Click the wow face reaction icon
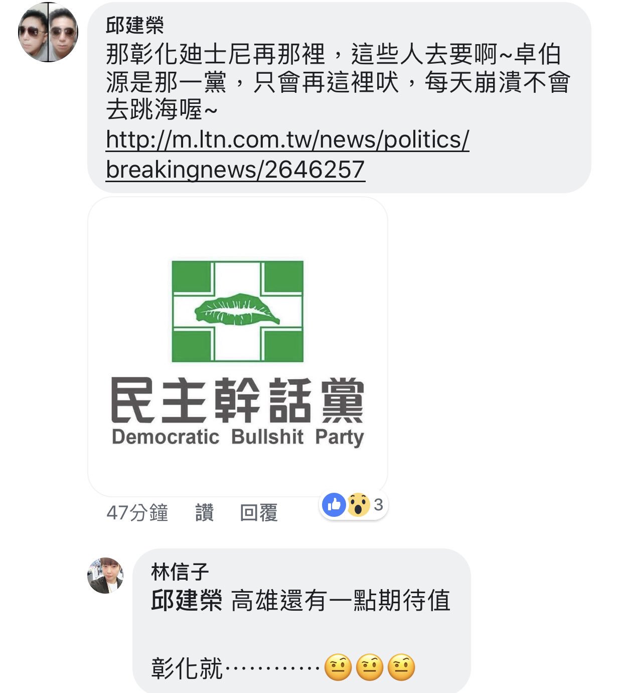The height and width of the screenshot is (693, 623). 358,505
